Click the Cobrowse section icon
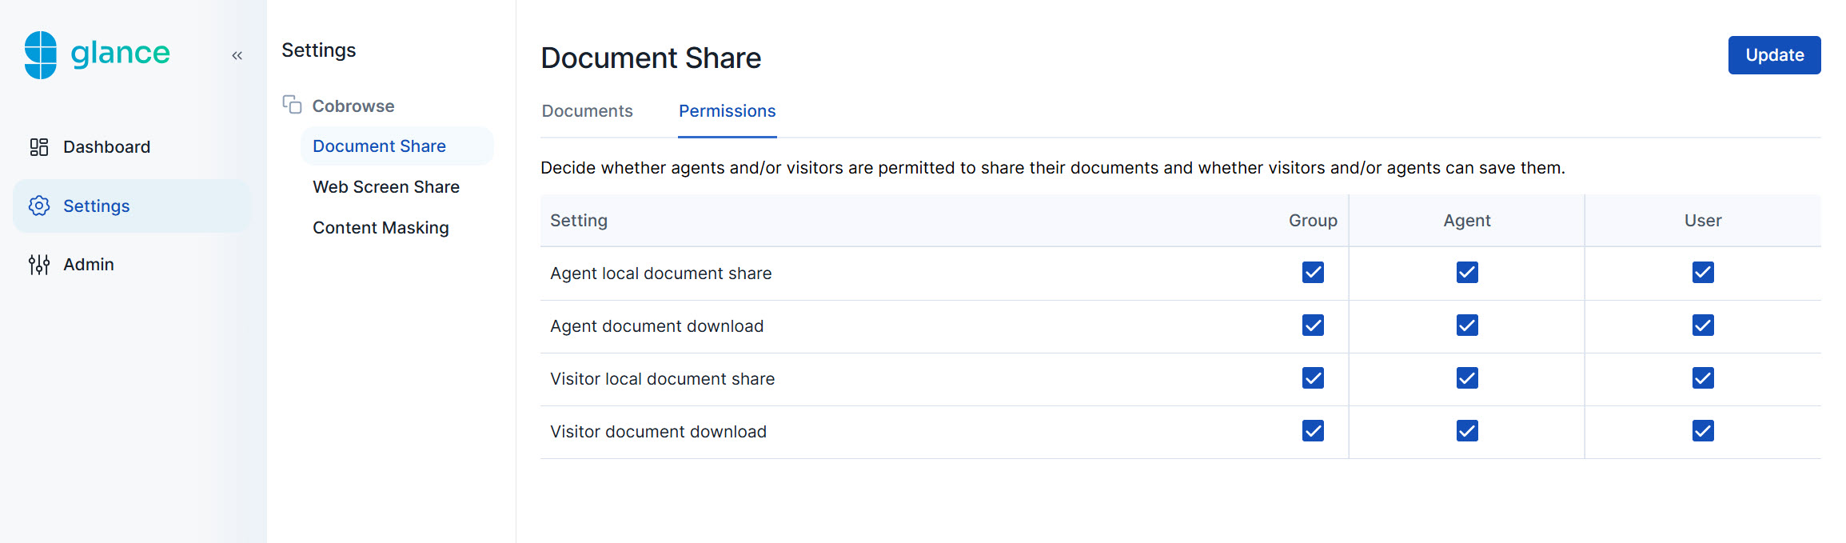Image resolution: width=1846 pixels, height=543 pixels. click(x=292, y=105)
